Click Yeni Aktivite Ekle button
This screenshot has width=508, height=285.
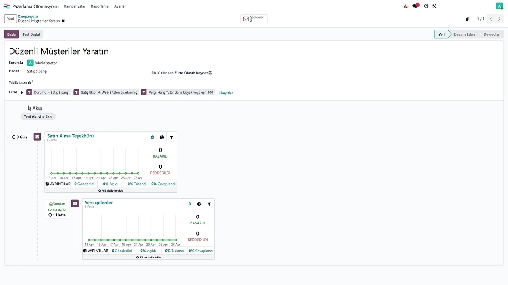point(38,116)
